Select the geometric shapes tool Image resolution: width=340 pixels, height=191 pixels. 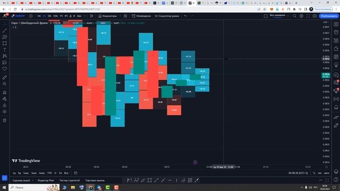[5, 44]
